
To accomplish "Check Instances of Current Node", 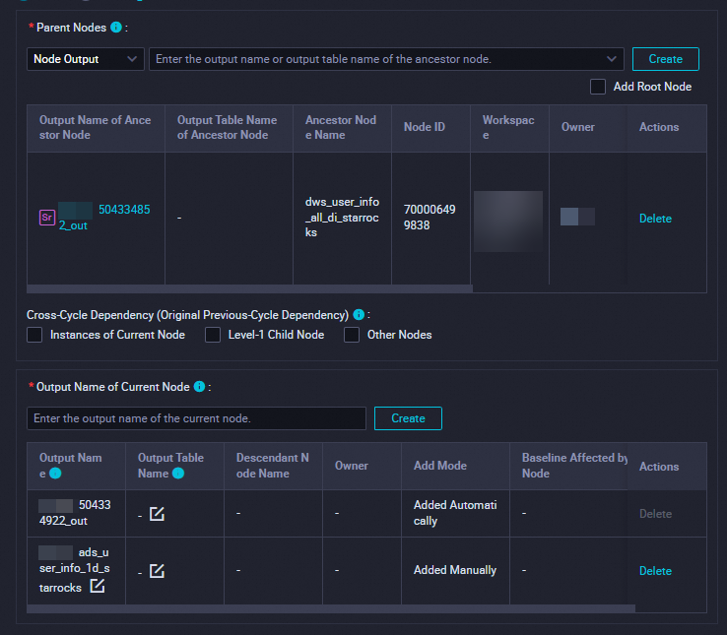I will click(x=34, y=335).
